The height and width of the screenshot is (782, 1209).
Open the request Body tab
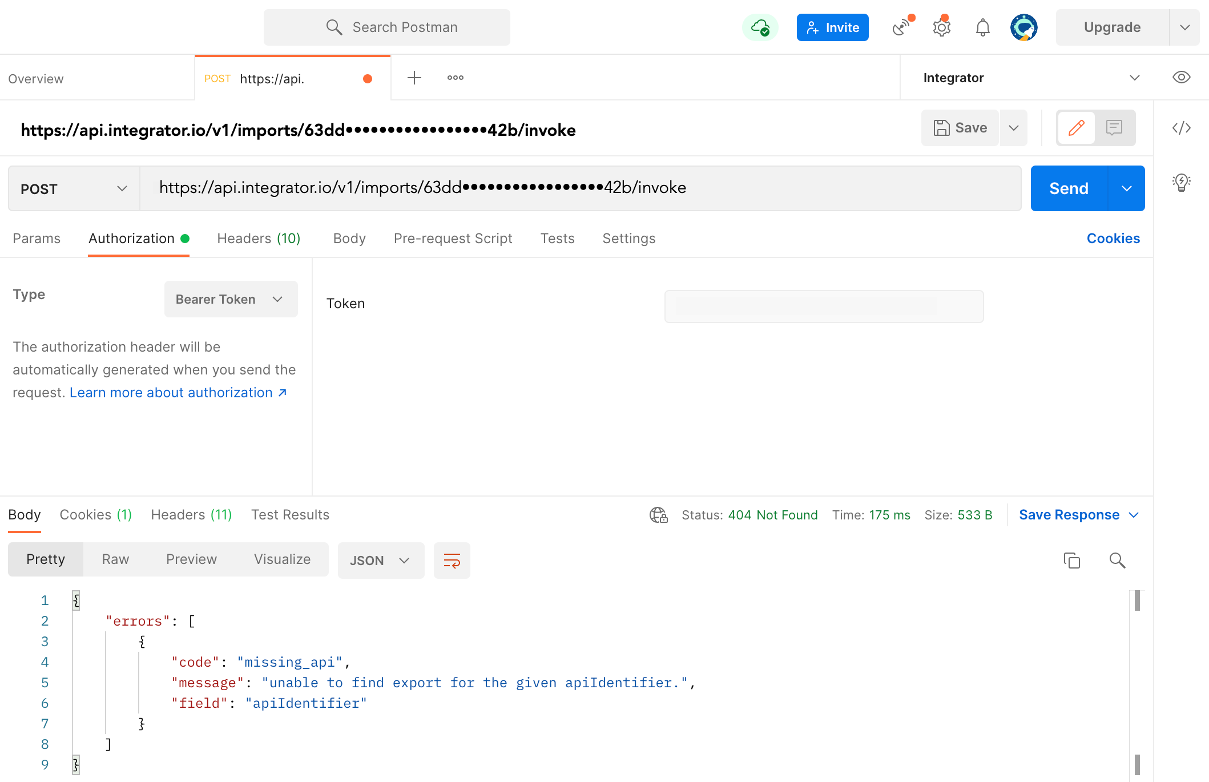[x=349, y=239]
